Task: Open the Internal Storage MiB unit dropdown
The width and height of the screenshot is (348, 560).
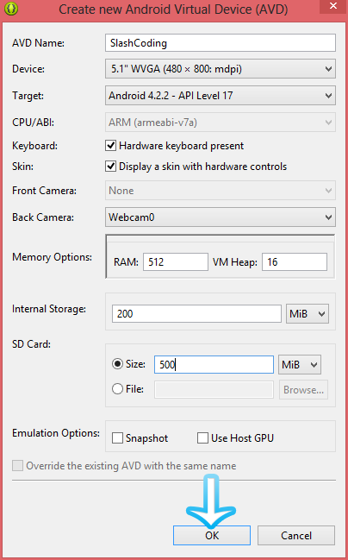Action: [x=308, y=313]
